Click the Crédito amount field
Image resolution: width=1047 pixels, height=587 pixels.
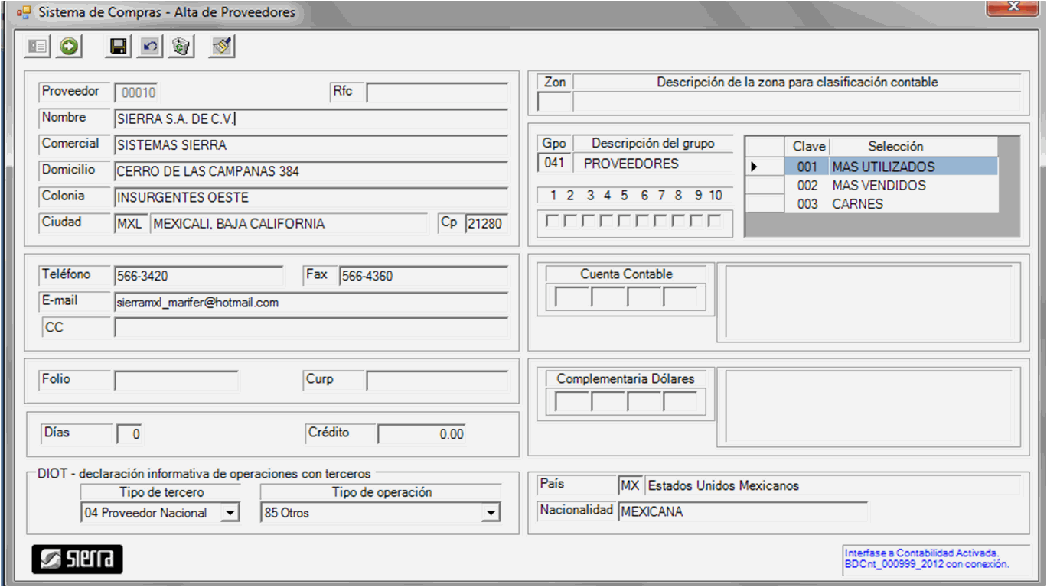pyautogui.click(x=421, y=434)
